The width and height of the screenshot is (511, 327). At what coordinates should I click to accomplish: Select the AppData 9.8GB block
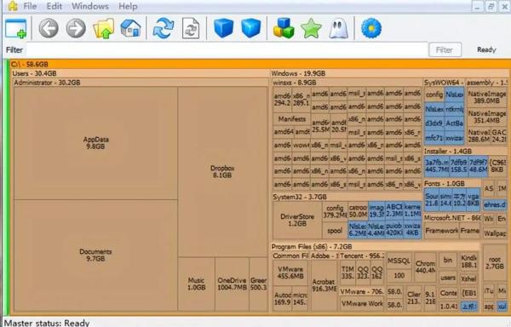[x=95, y=143]
